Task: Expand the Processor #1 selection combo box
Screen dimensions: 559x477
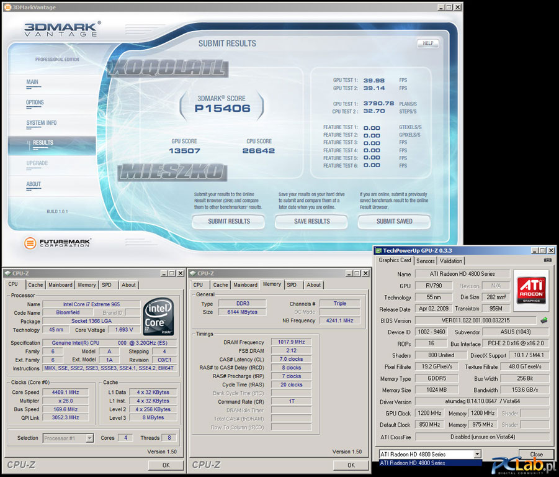Action: pos(89,438)
